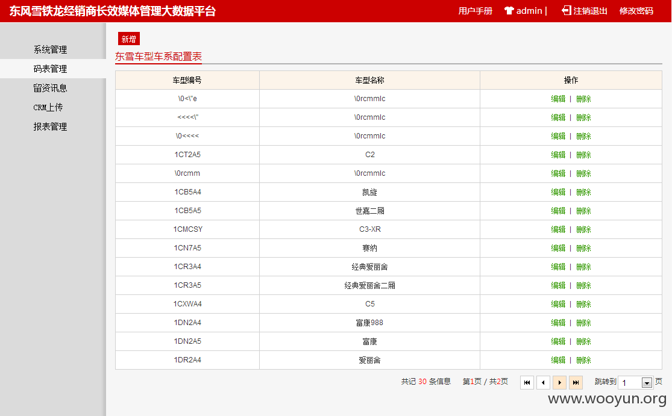Go to last page pagination icon
The width and height of the screenshot is (672, 416).
click(x=576, y=382)
